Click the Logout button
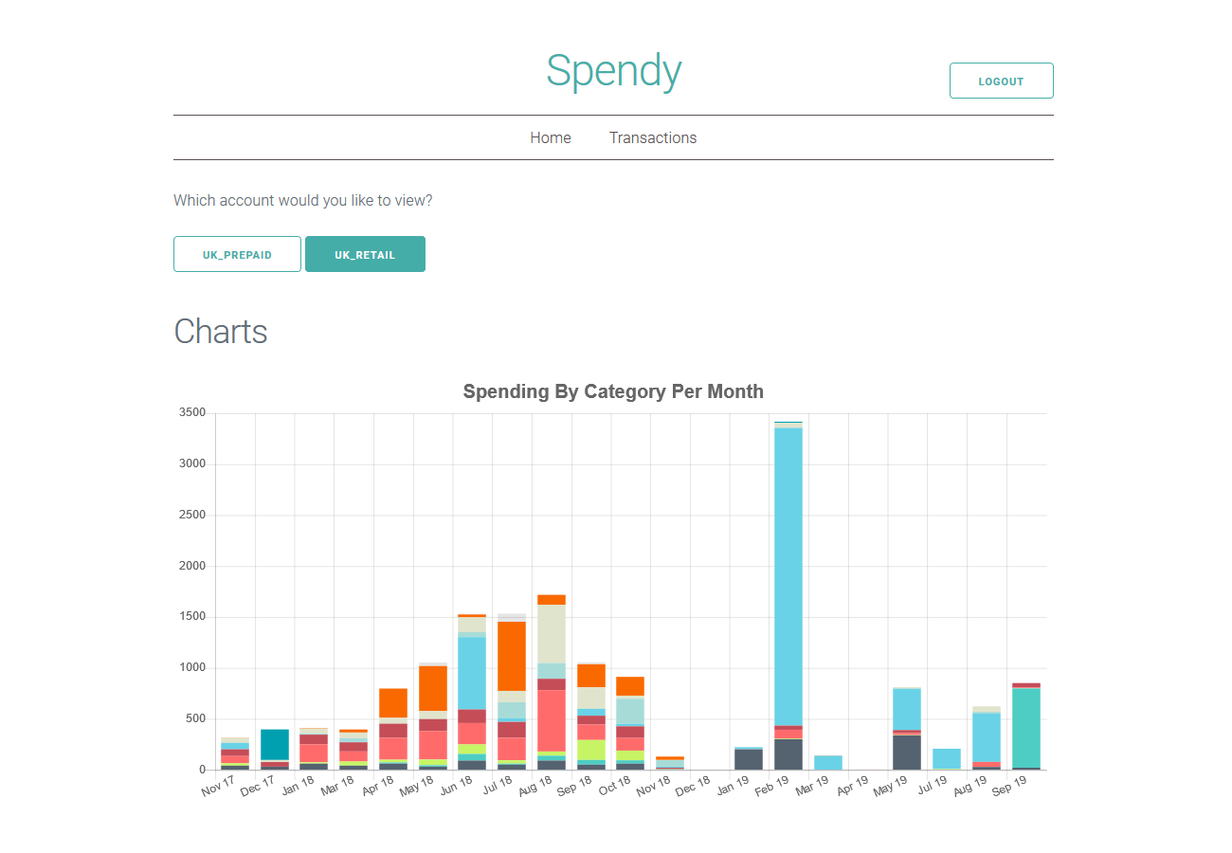This screenshot has height=853, width=1232. (1001, 81)
